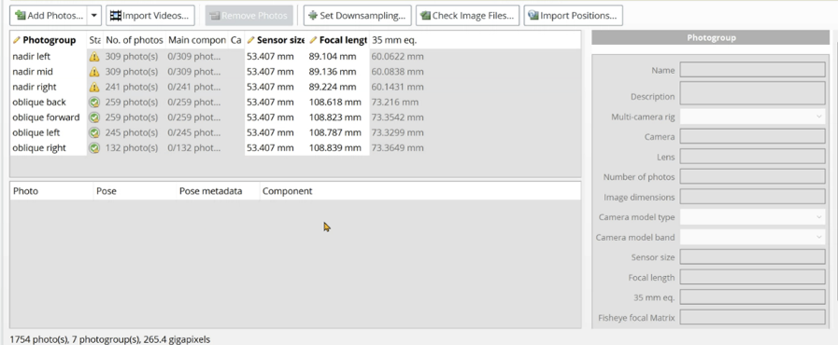
Task: Click Import Videos button
Action: [149, 16]
